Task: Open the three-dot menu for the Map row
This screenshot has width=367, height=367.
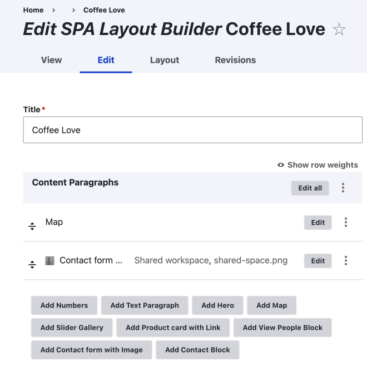Action: (346, 222)
